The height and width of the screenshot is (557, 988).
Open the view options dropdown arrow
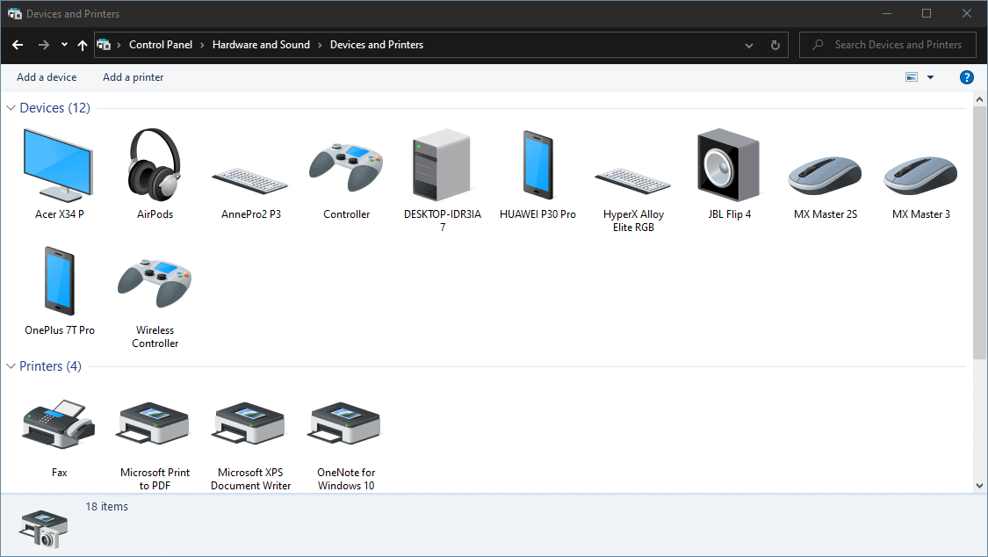pos(930,76)
